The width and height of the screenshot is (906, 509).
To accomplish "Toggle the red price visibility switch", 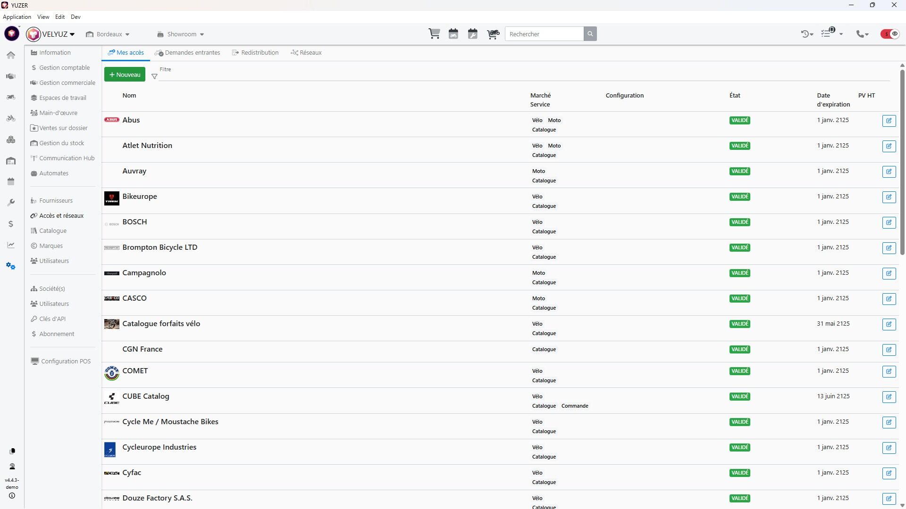I will [x=889, y=34].
